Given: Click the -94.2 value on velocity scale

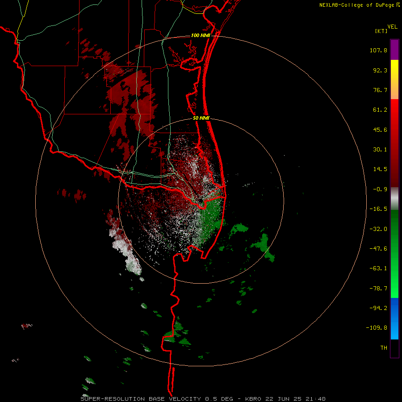Looking at the screenshot, I should point(378,308).
